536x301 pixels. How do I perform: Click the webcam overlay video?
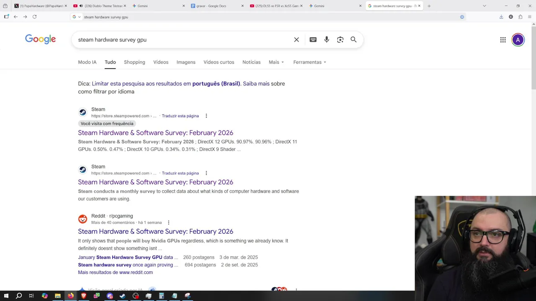(475, 243)
